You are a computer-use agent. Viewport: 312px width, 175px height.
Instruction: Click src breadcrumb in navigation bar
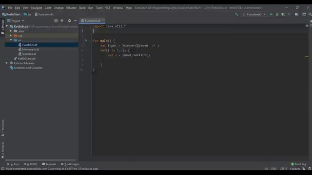pos(27,14)
